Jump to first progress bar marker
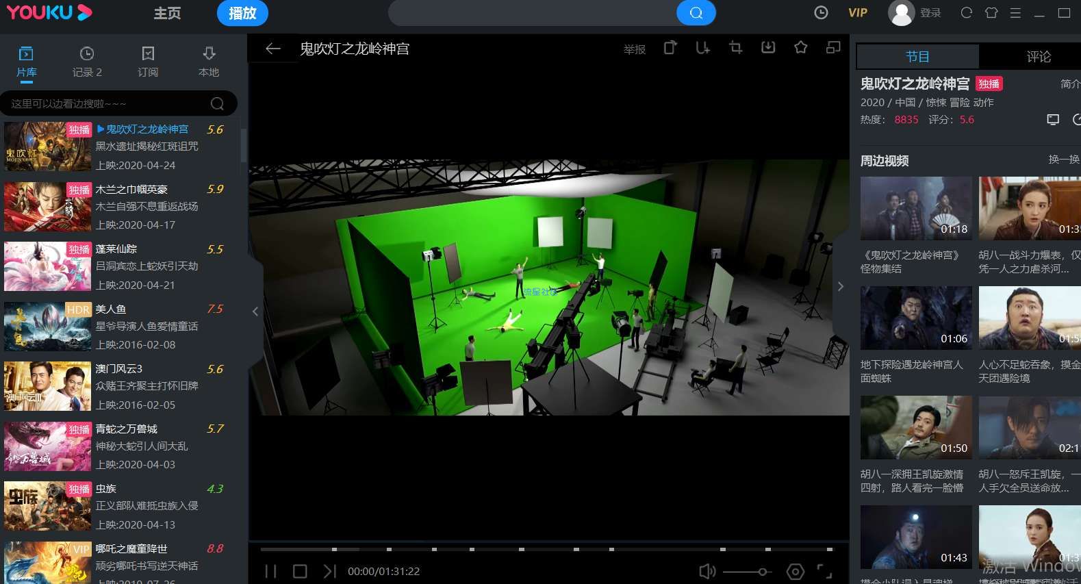Screen dimensions: 1081x584 pos(335,549)
